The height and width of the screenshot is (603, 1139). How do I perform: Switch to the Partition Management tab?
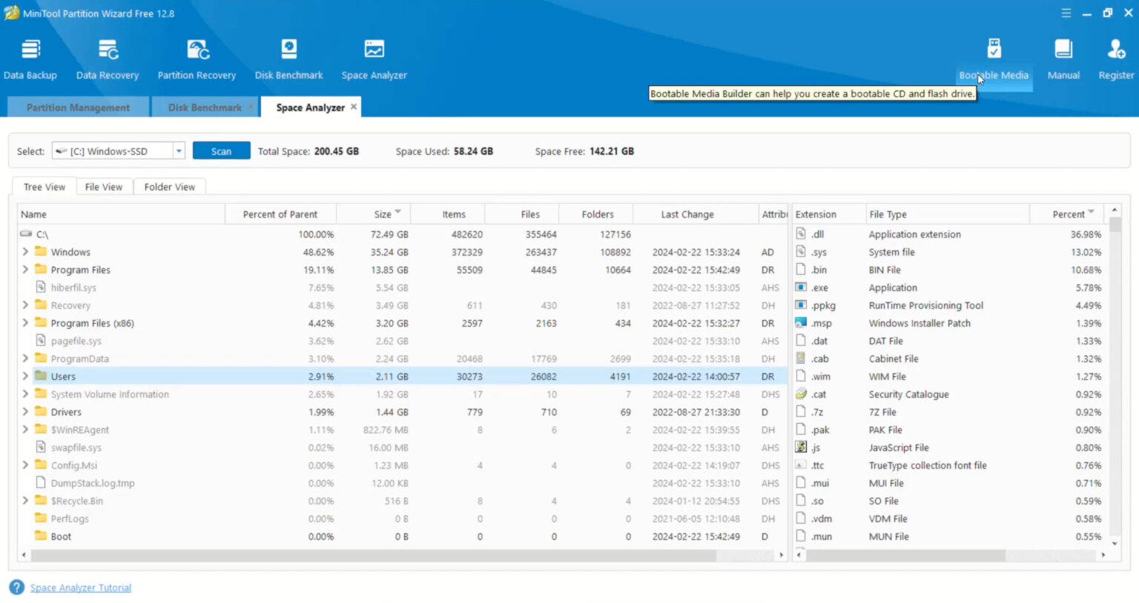click(77, 107)
